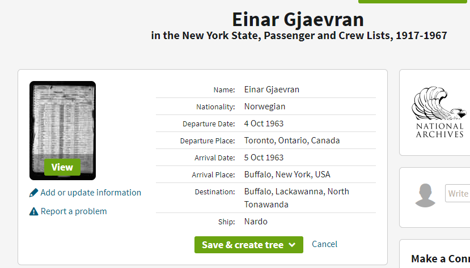
Task: Click the Make a Connection heading
Action: coord(440,258)
